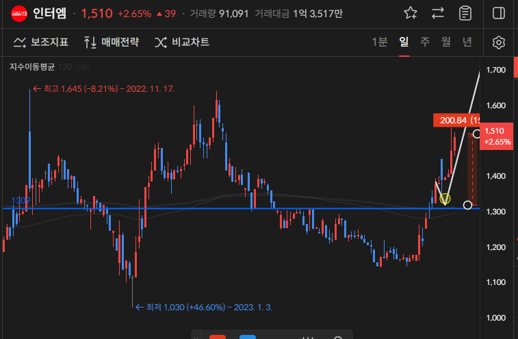Click the +2.65% change rate in header

tap(135, 14)
